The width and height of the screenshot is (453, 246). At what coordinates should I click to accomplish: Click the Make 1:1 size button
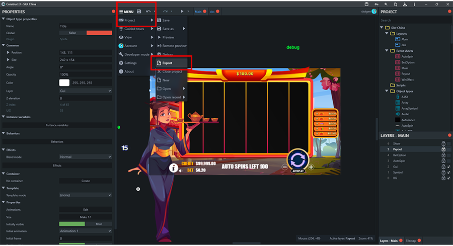click(85, 216)
